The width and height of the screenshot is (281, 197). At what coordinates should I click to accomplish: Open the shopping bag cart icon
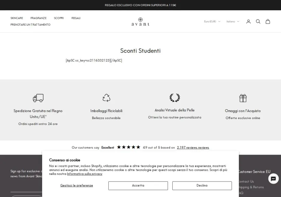pos(268,22)
